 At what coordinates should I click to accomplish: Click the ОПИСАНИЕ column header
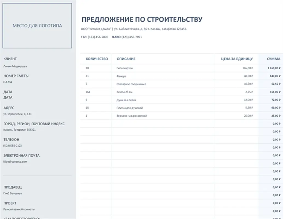pos(126,59)
